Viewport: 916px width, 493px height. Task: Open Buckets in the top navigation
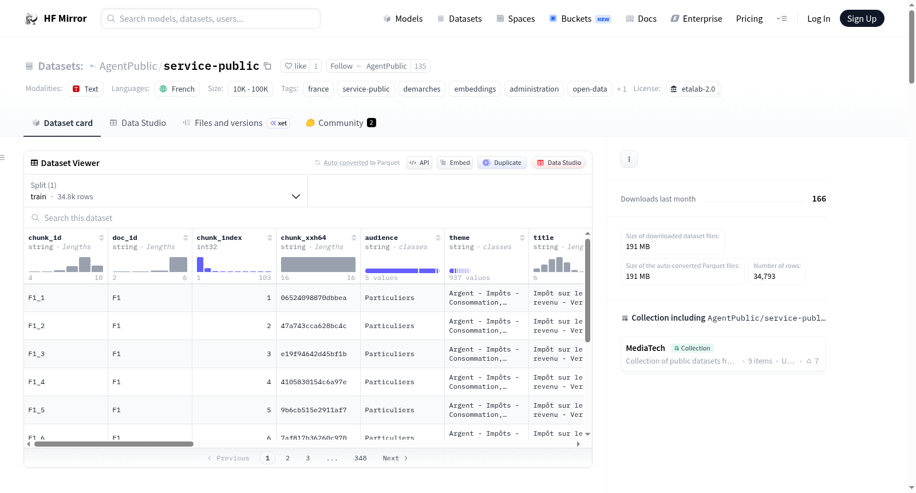[580, 19]
